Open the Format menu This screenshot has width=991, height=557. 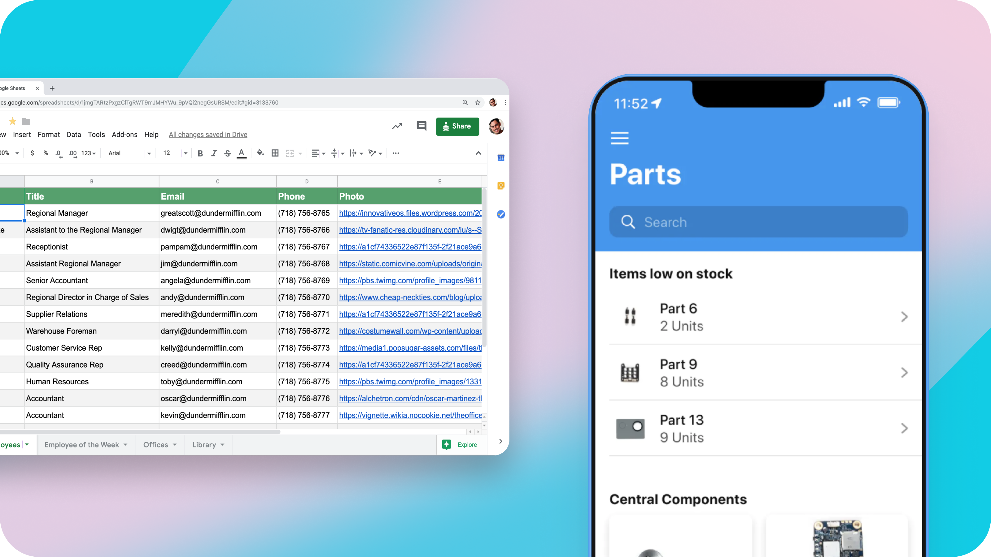point(49,135)
